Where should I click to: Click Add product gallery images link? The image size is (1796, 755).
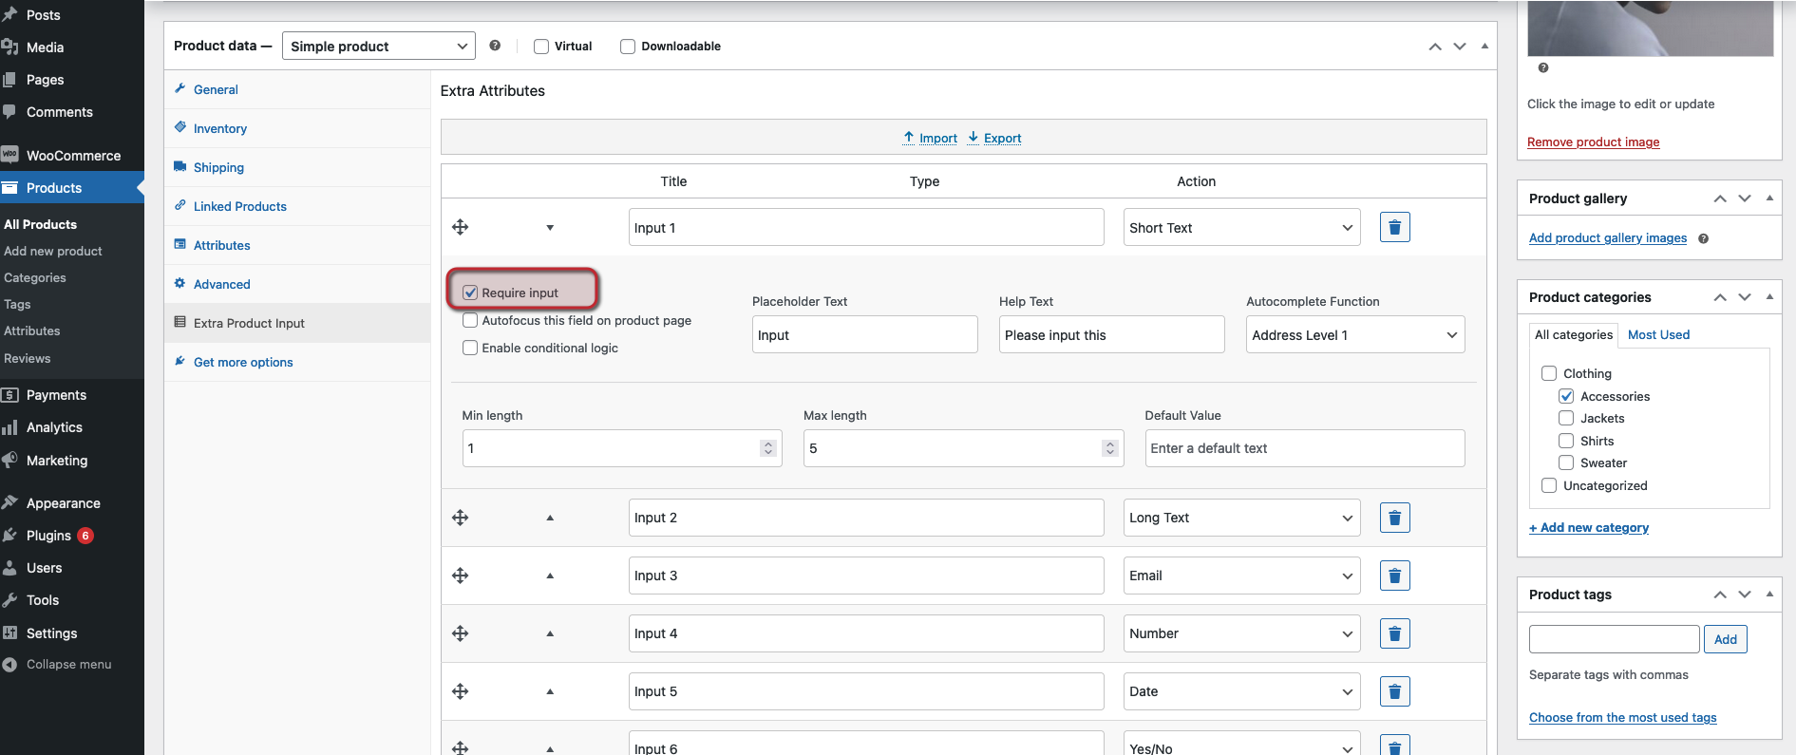pyautogui.click(x=1607, y=238)
